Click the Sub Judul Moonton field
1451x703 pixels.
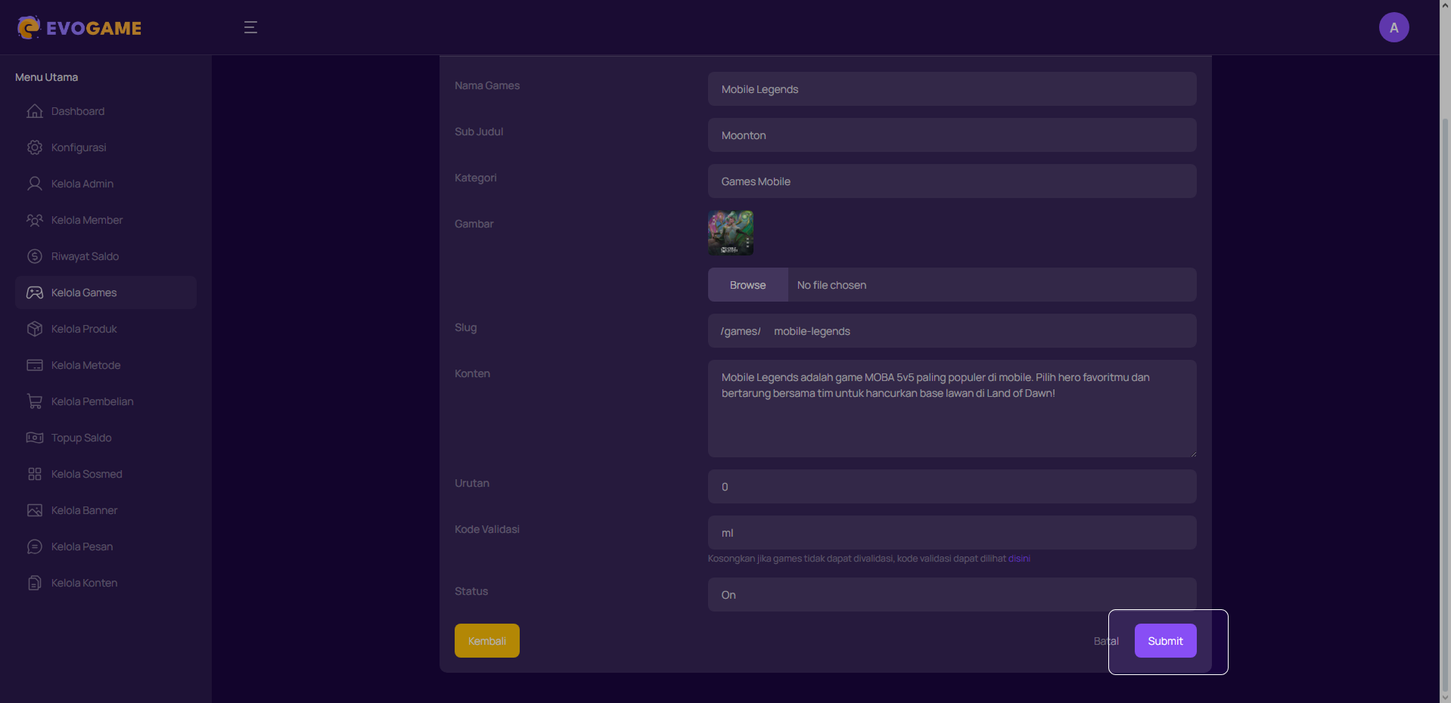tap(952, 135)
